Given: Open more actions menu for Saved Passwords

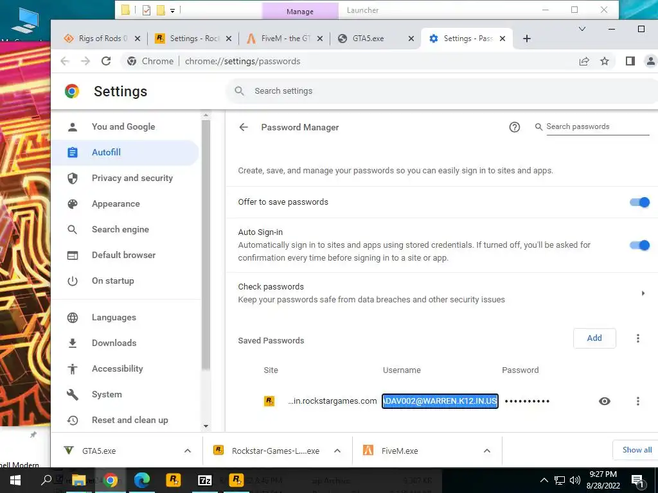Looking at the screenshot, I should [x=638, y=338].
